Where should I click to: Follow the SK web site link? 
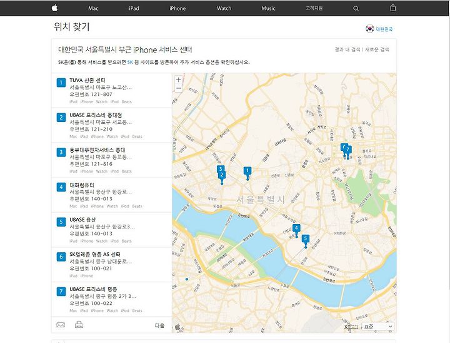pyautogui.click(x=130, y=62)
